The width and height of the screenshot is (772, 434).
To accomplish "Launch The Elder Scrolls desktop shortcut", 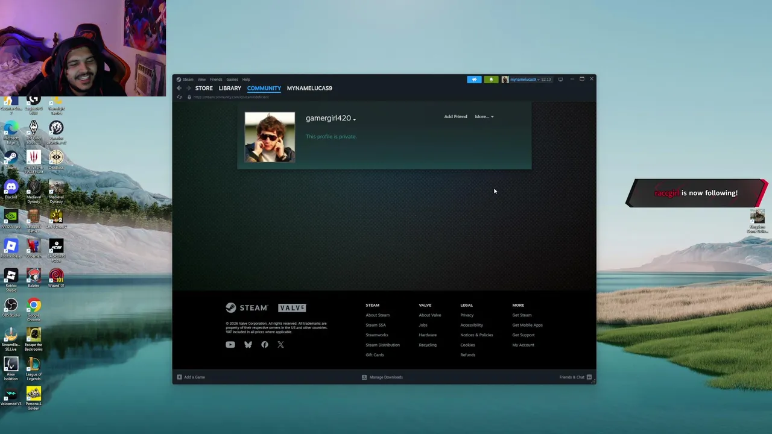I will pos(34,132).
